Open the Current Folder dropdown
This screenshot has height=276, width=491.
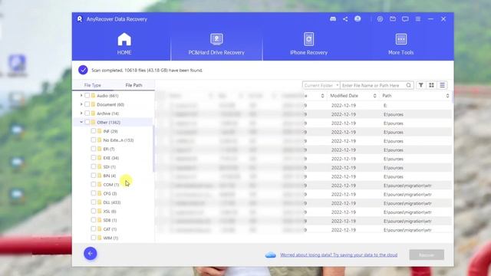tap(321, 85)
